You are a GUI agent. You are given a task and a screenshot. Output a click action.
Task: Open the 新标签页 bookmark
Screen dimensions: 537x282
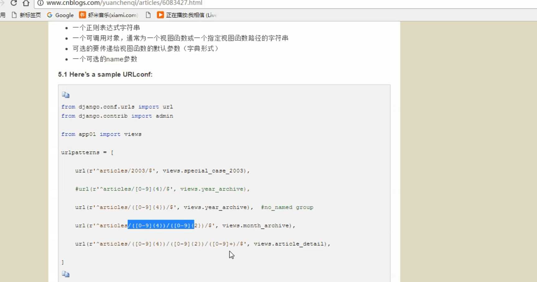tap(26, 15)
